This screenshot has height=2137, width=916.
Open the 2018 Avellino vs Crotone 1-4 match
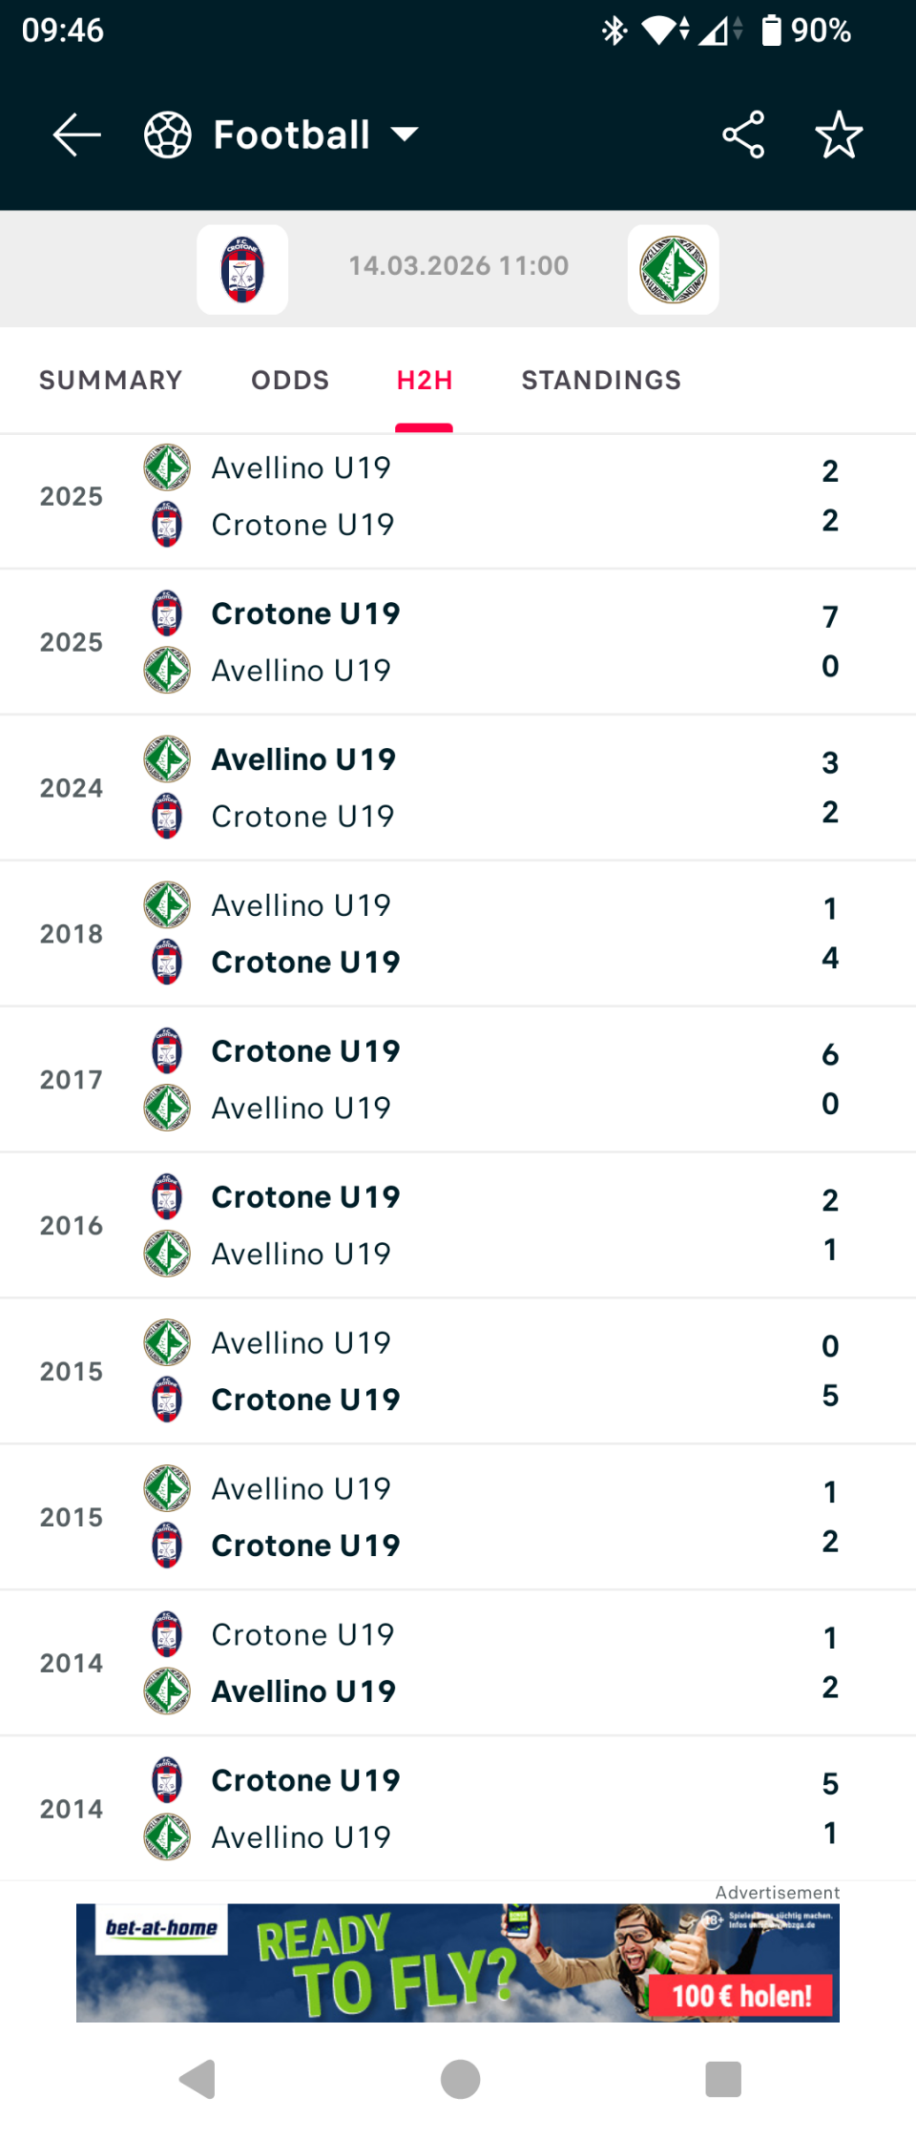click(458, 934)
